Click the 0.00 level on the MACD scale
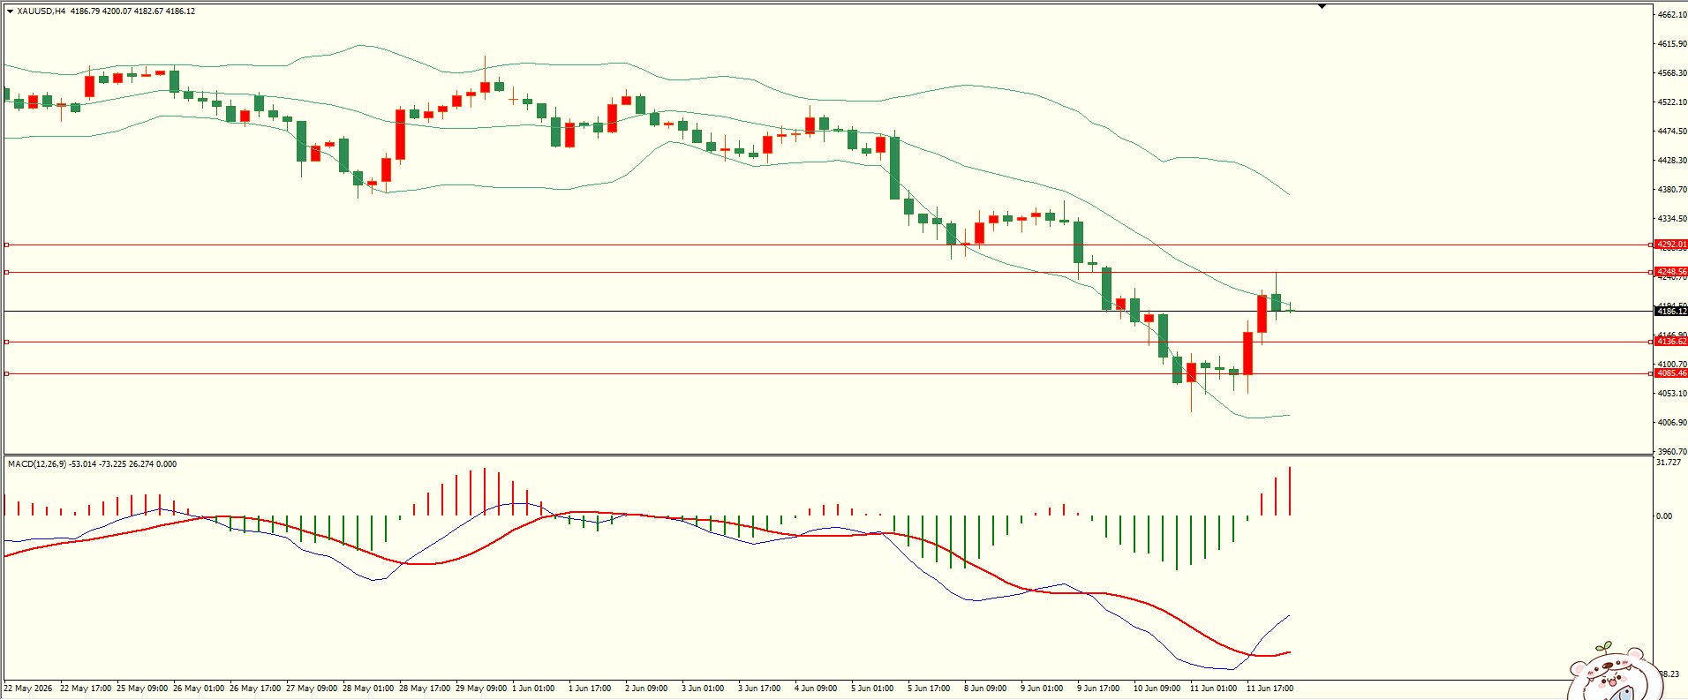 pyautogui.click(x=1664, y=516)
